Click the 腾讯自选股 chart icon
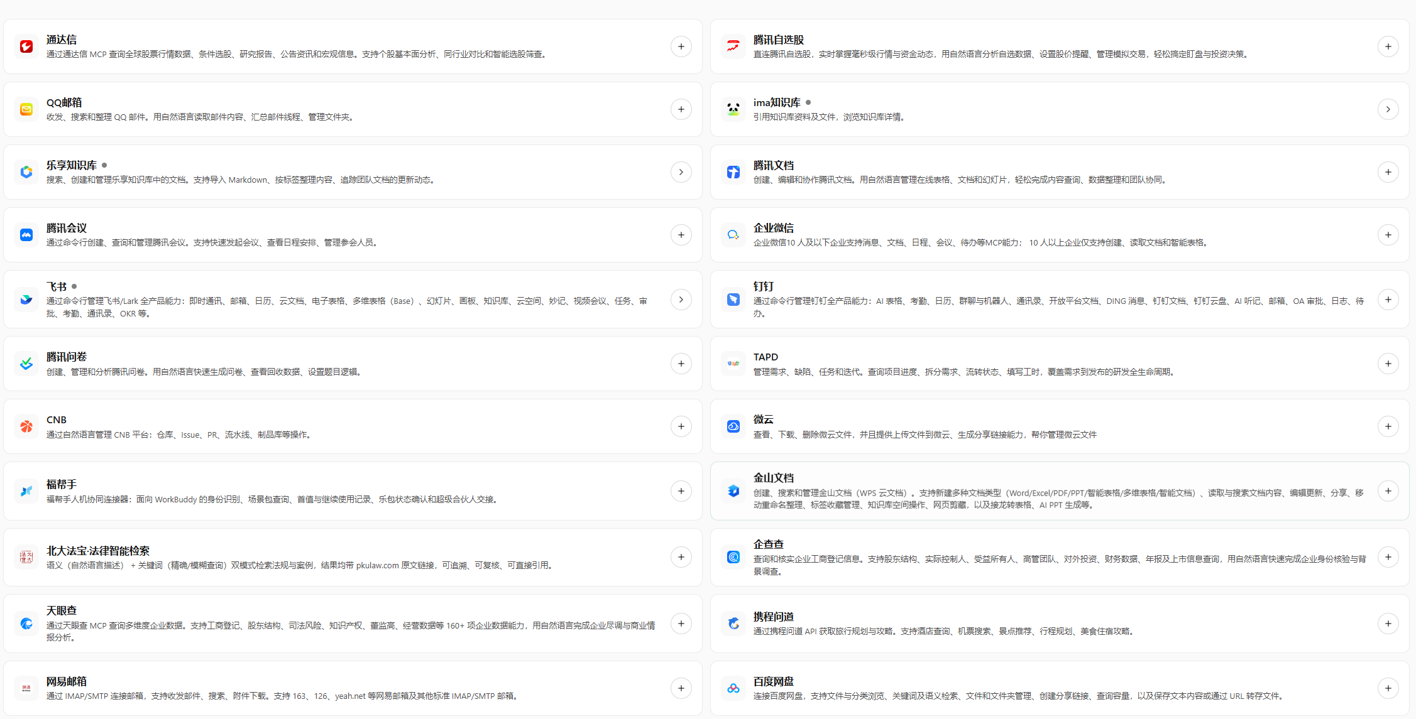Viewport: 1416px width, 719px height. pyautogui.click(x=733, y=46)
